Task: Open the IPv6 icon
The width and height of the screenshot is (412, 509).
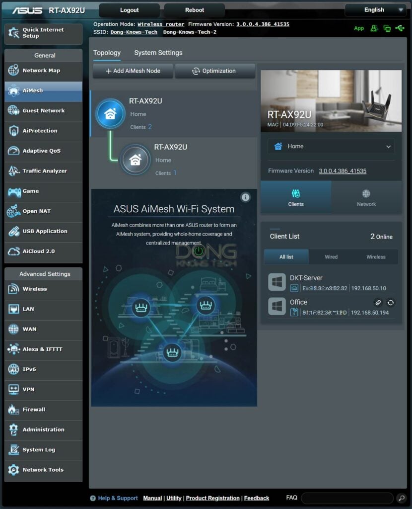Action: point(13,369)
